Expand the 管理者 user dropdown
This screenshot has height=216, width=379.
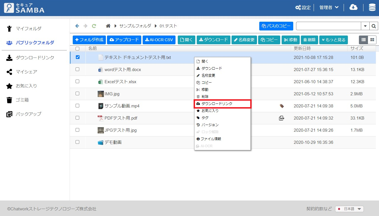(x=329, y=8)
